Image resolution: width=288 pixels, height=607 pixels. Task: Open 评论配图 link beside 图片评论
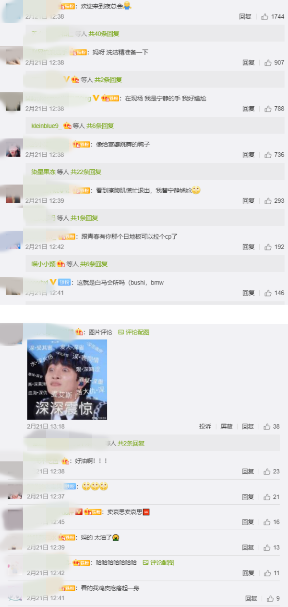coord(134,332)
